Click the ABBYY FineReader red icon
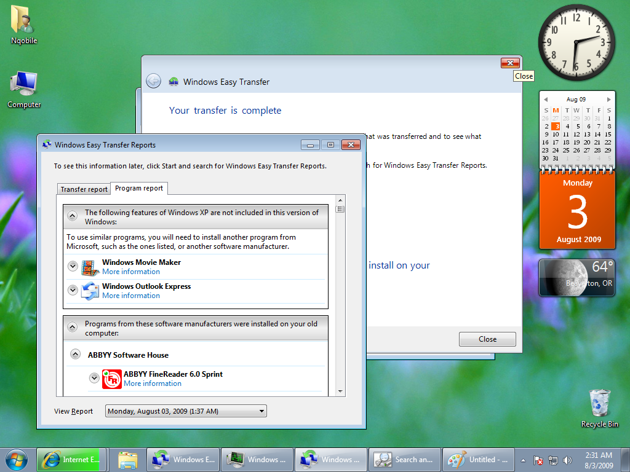Screen dimensions: 630x472 click(x=112, y=379)
